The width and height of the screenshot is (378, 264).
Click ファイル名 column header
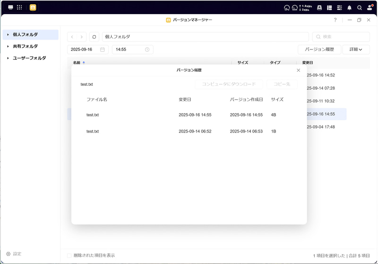coord(97,99)
